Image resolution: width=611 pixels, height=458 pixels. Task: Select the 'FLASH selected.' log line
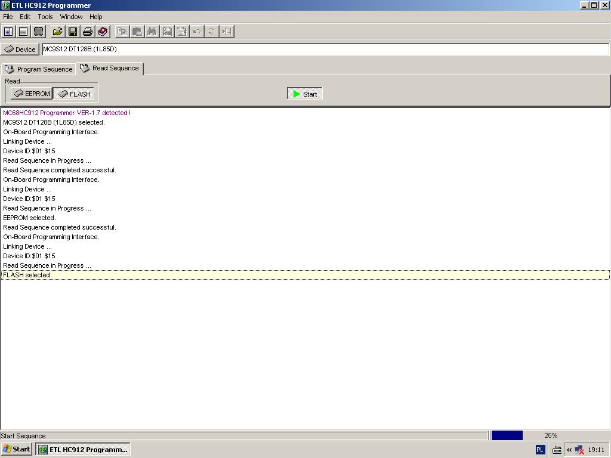pos(305,275)
